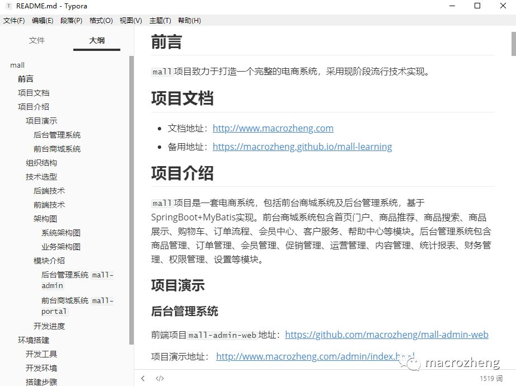Viewport: 516px width, 386px height.
Task: Switch to the 文件 sidebar tab
Action: coord(36,40)
